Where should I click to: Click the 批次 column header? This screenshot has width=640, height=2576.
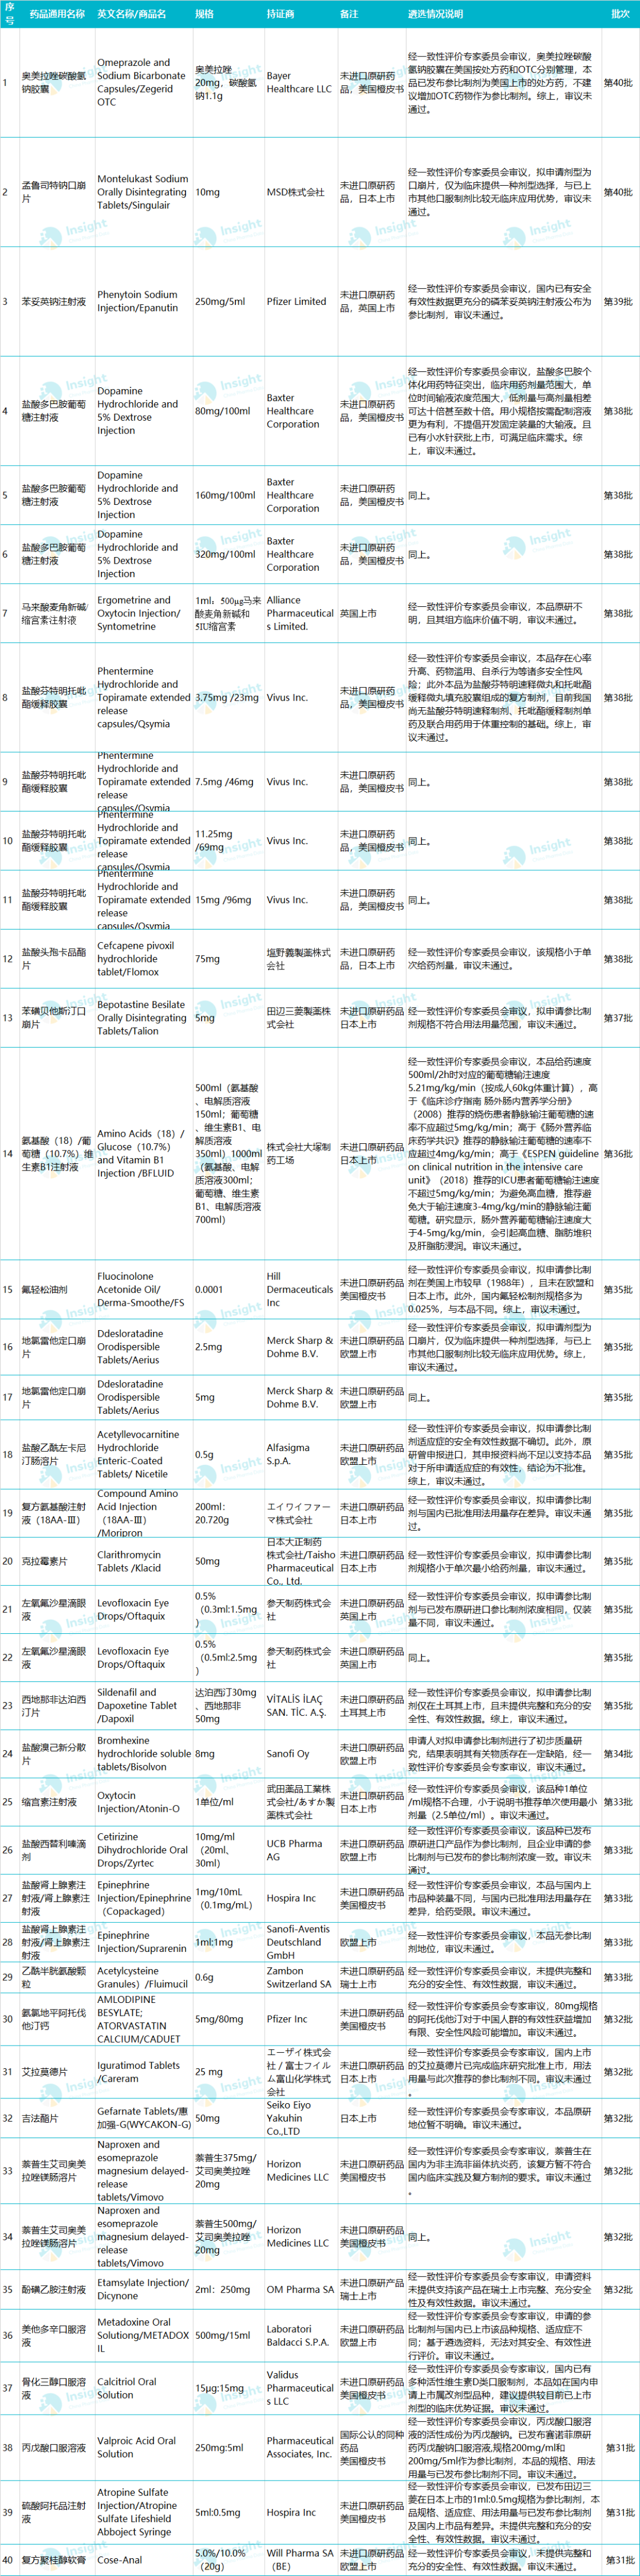[x=620, y=15]
